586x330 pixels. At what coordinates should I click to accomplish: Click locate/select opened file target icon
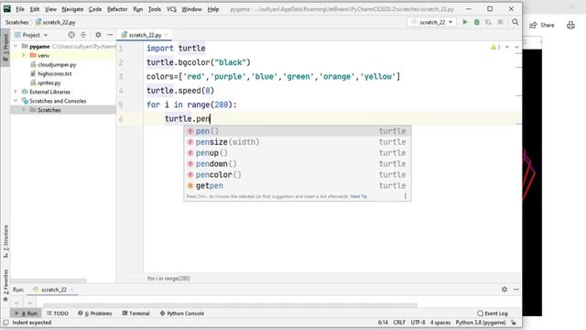71,35
